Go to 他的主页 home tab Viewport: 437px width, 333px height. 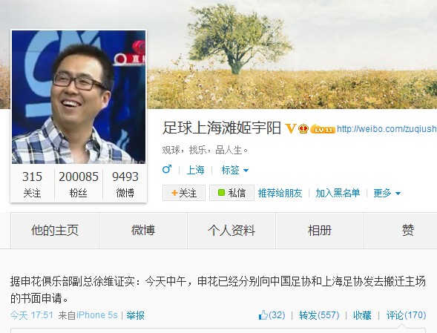tap(55, 231)
